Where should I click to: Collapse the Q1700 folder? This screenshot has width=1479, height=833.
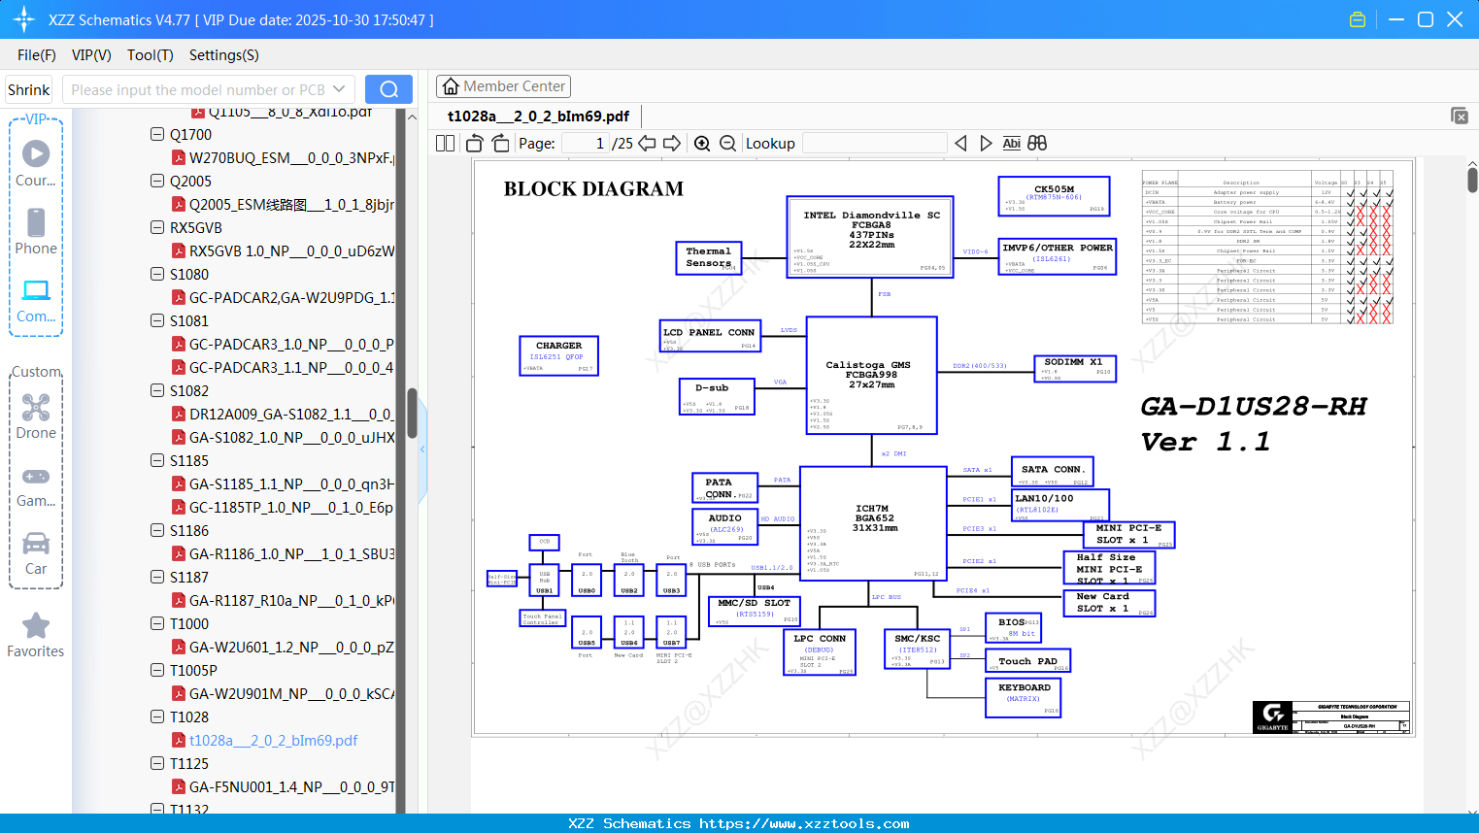pos(157,134)
